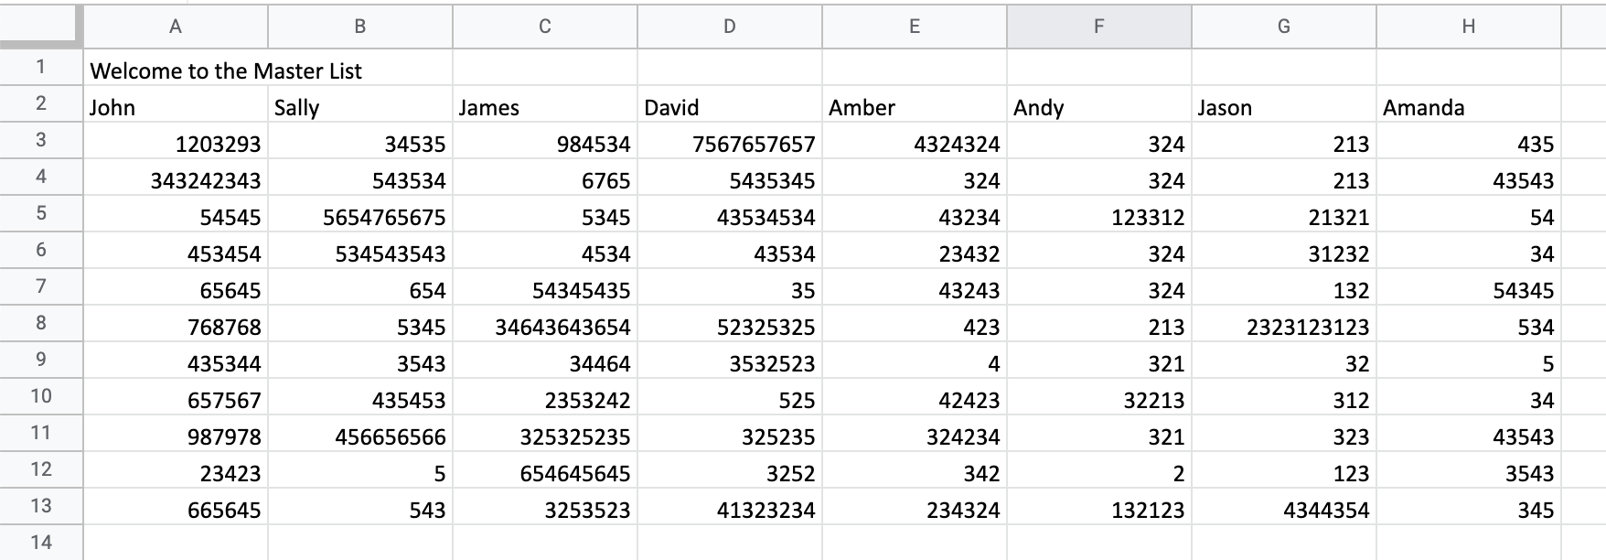The width and height of the screenshot is (1606, 560).
Task: Select cell containing 42423
Action: [915, 397]
